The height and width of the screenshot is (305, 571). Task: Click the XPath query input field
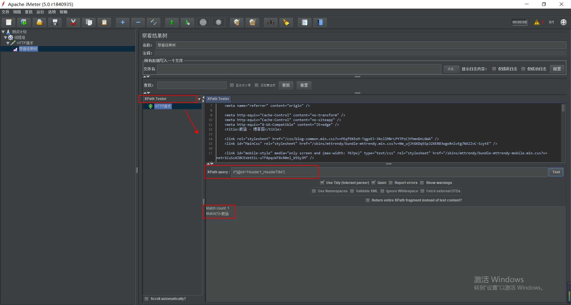pos(389,172)
